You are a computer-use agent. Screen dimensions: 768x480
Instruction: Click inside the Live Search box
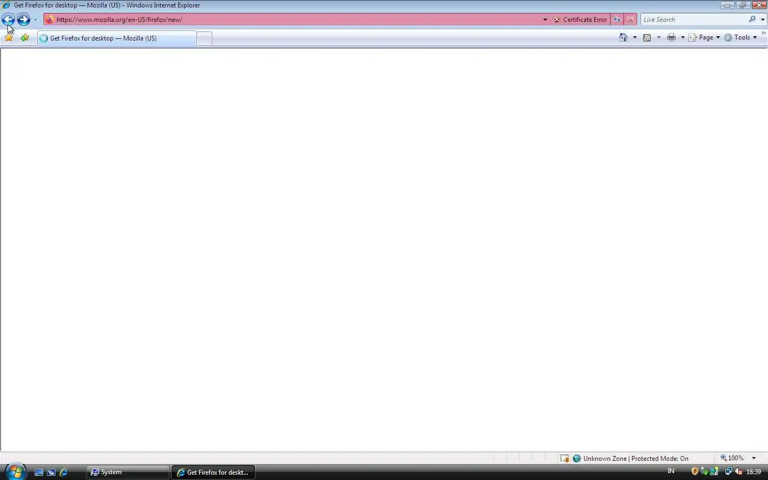pyautogui.click(x=693, y=20)
